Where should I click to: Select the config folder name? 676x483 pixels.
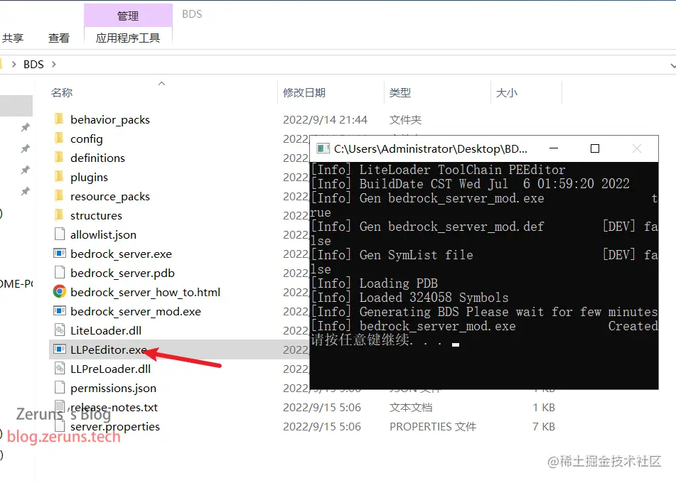87,139
